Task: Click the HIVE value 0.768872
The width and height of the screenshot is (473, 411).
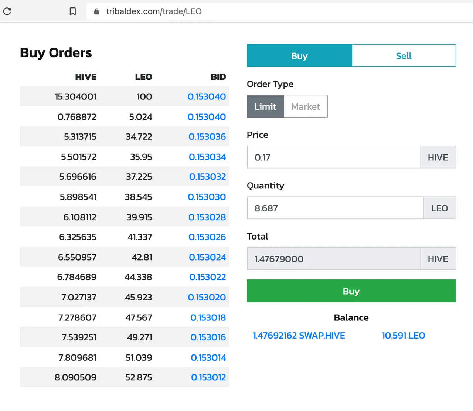Action: (x=77, y=117)
